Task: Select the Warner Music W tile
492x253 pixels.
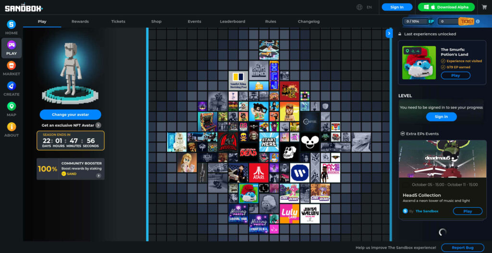Action: coord(300,172)
